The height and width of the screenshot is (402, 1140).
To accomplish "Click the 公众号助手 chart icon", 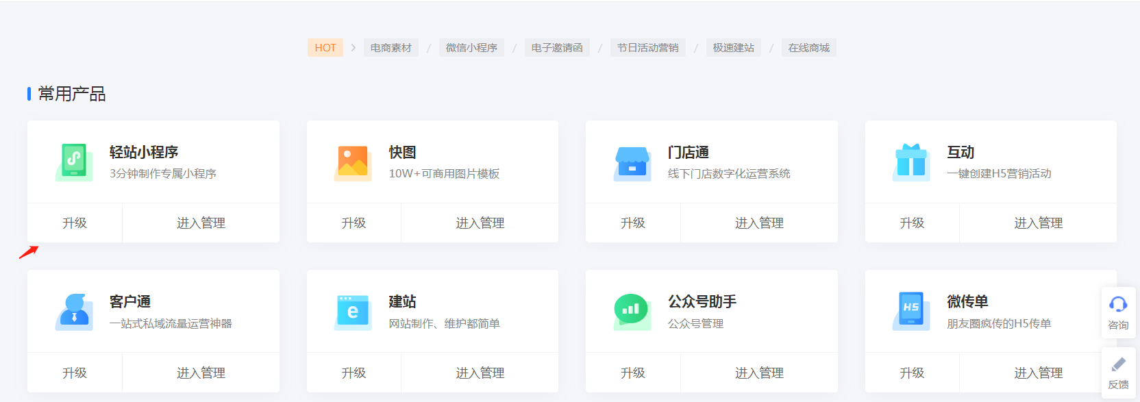I will pos(632,312).
